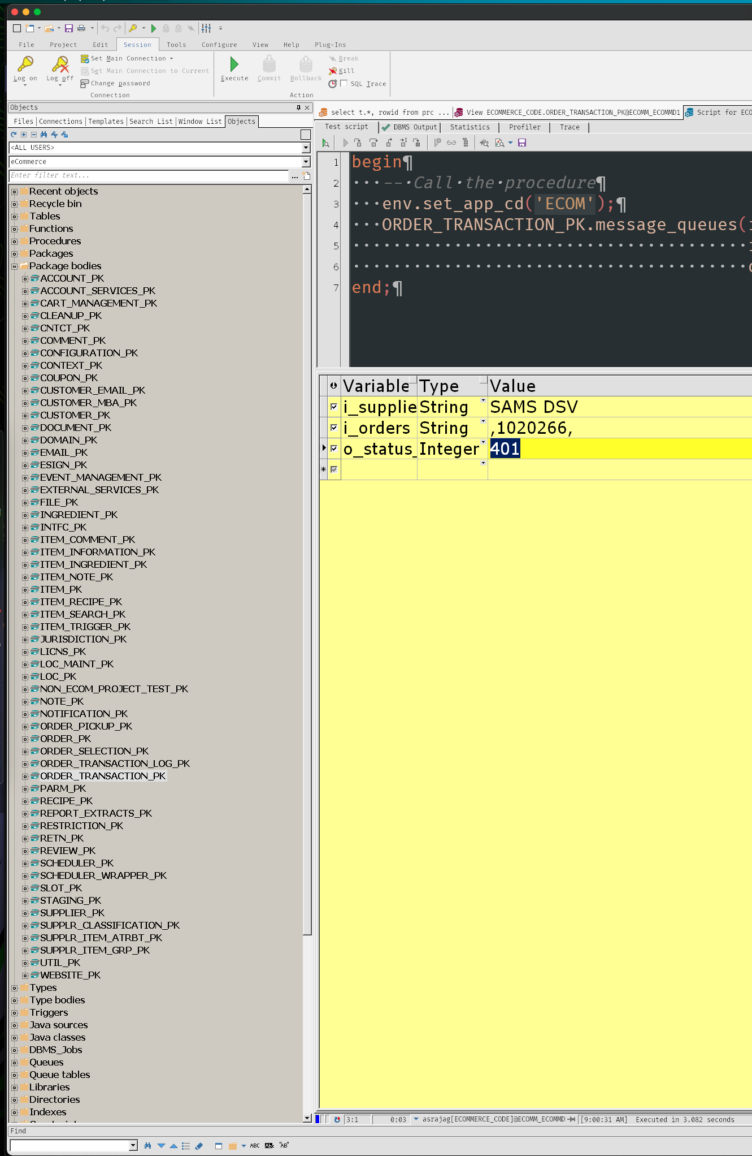Uncheck the i_orders variable checkbox
The height and width of the screenshot is (1156, 752).
334,428
